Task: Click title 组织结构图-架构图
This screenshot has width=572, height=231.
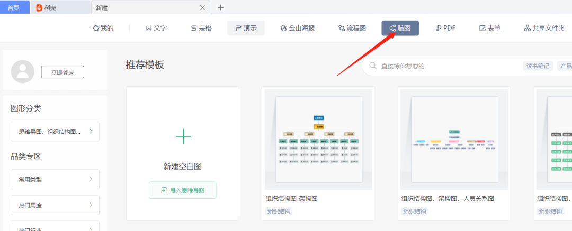Action: point(291,199)
